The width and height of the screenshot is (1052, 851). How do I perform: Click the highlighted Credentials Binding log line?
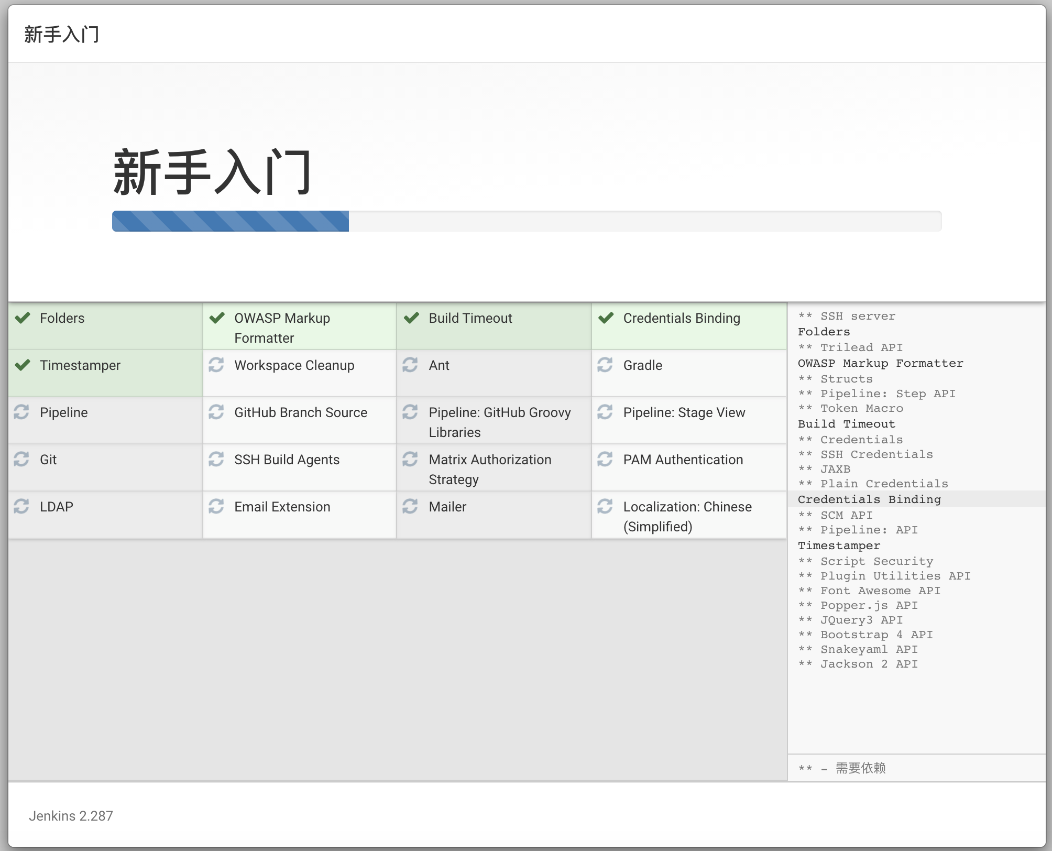869,499
